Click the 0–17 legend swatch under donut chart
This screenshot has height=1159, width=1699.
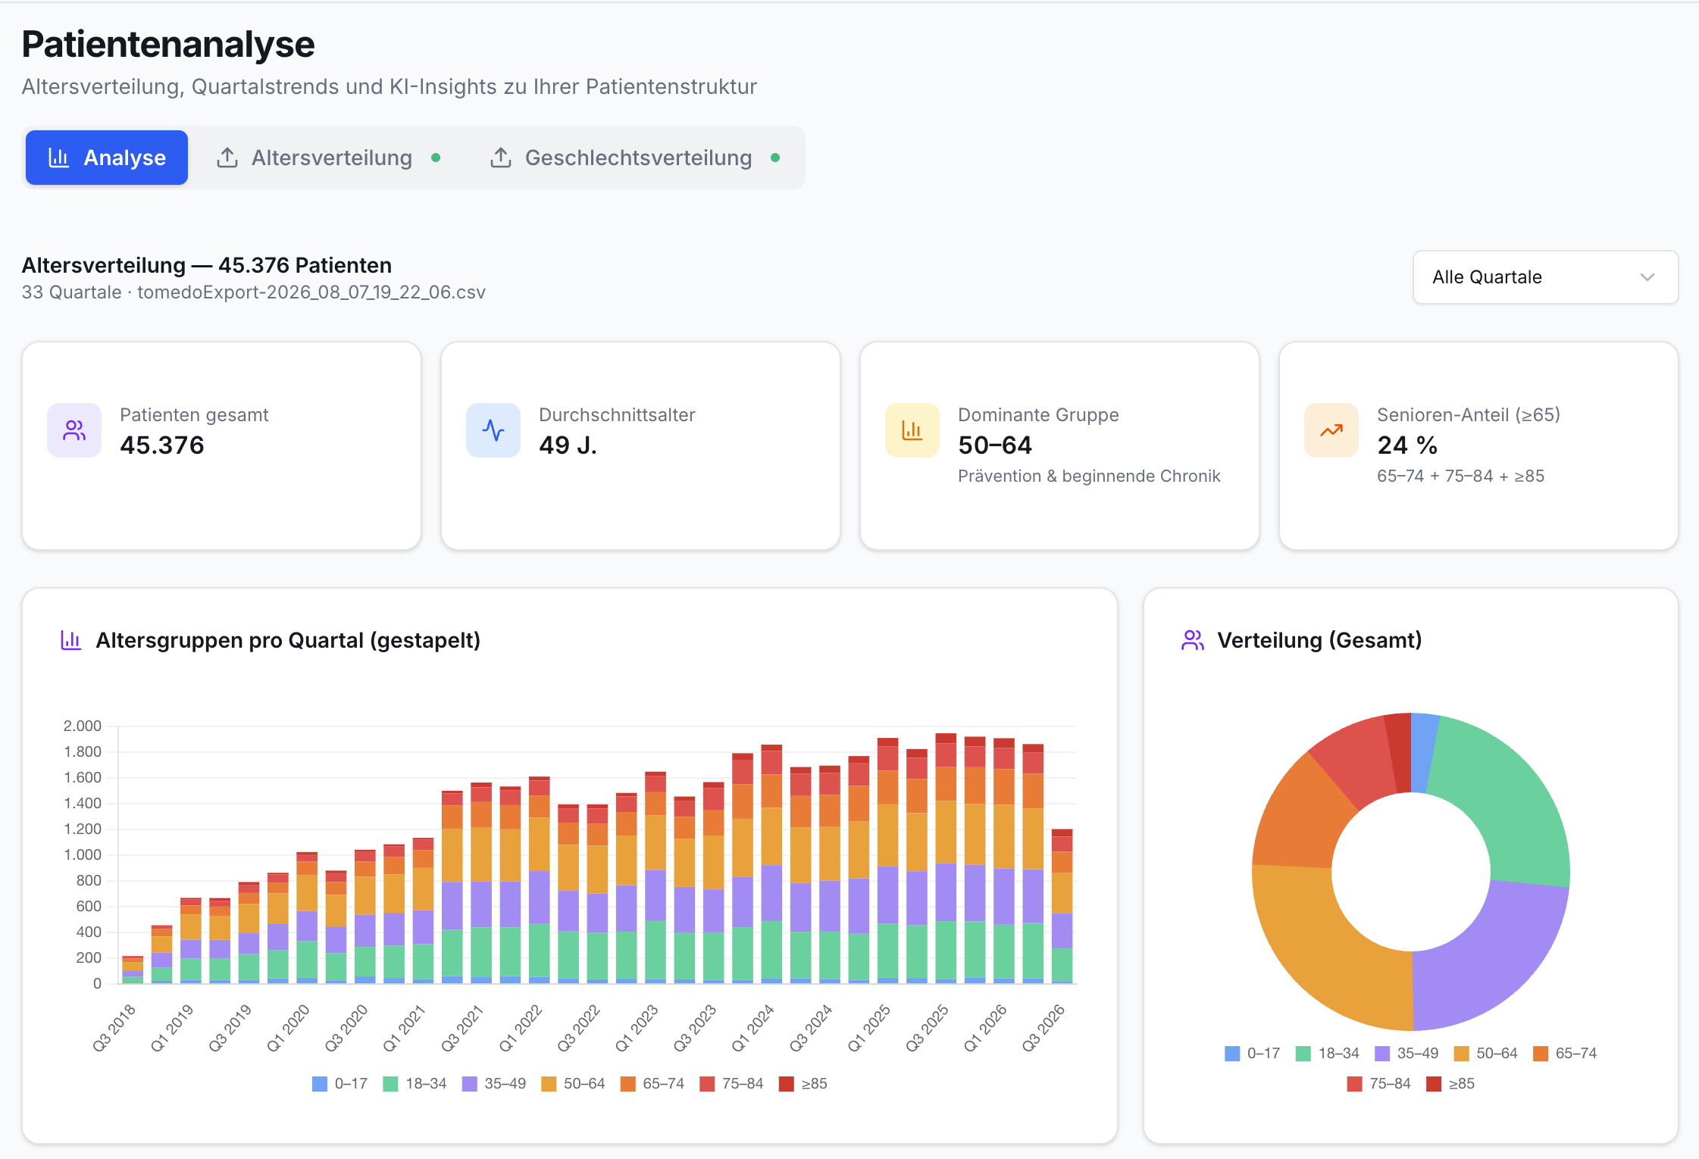click(1232, 1053)
